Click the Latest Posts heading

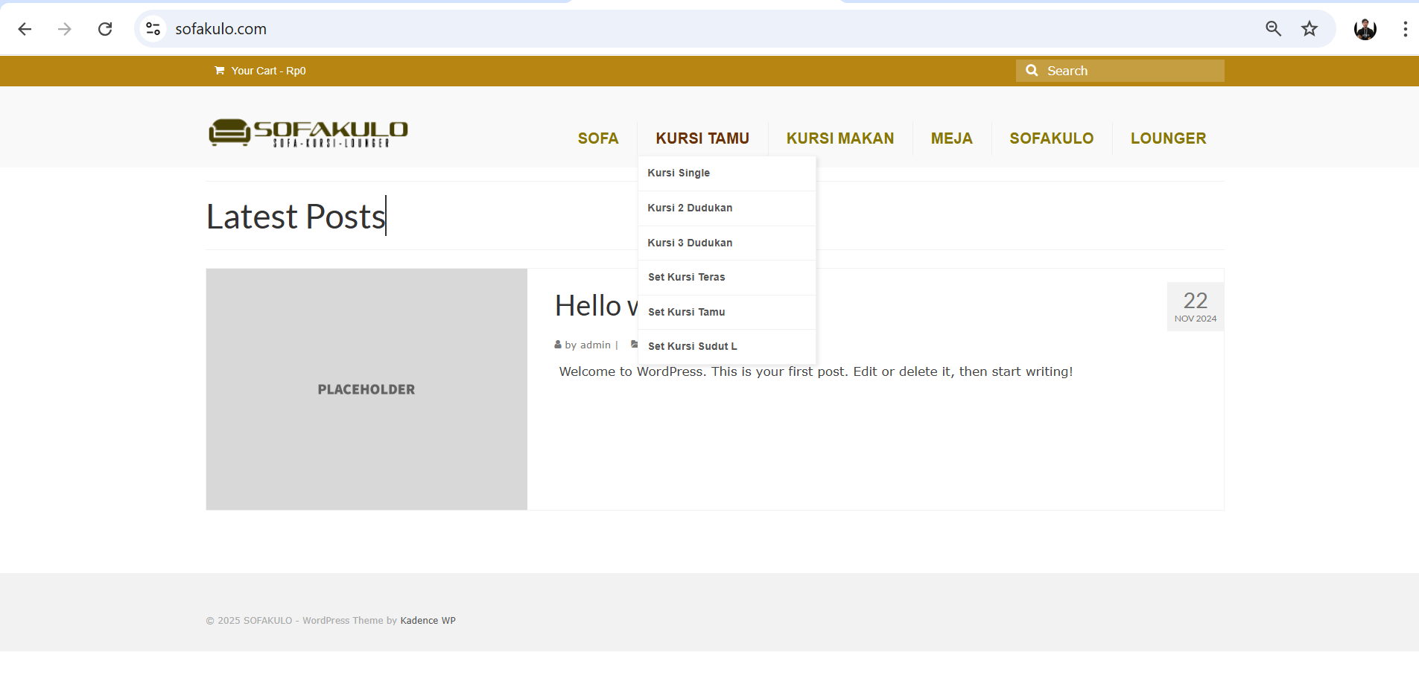[x=296, y=217]
